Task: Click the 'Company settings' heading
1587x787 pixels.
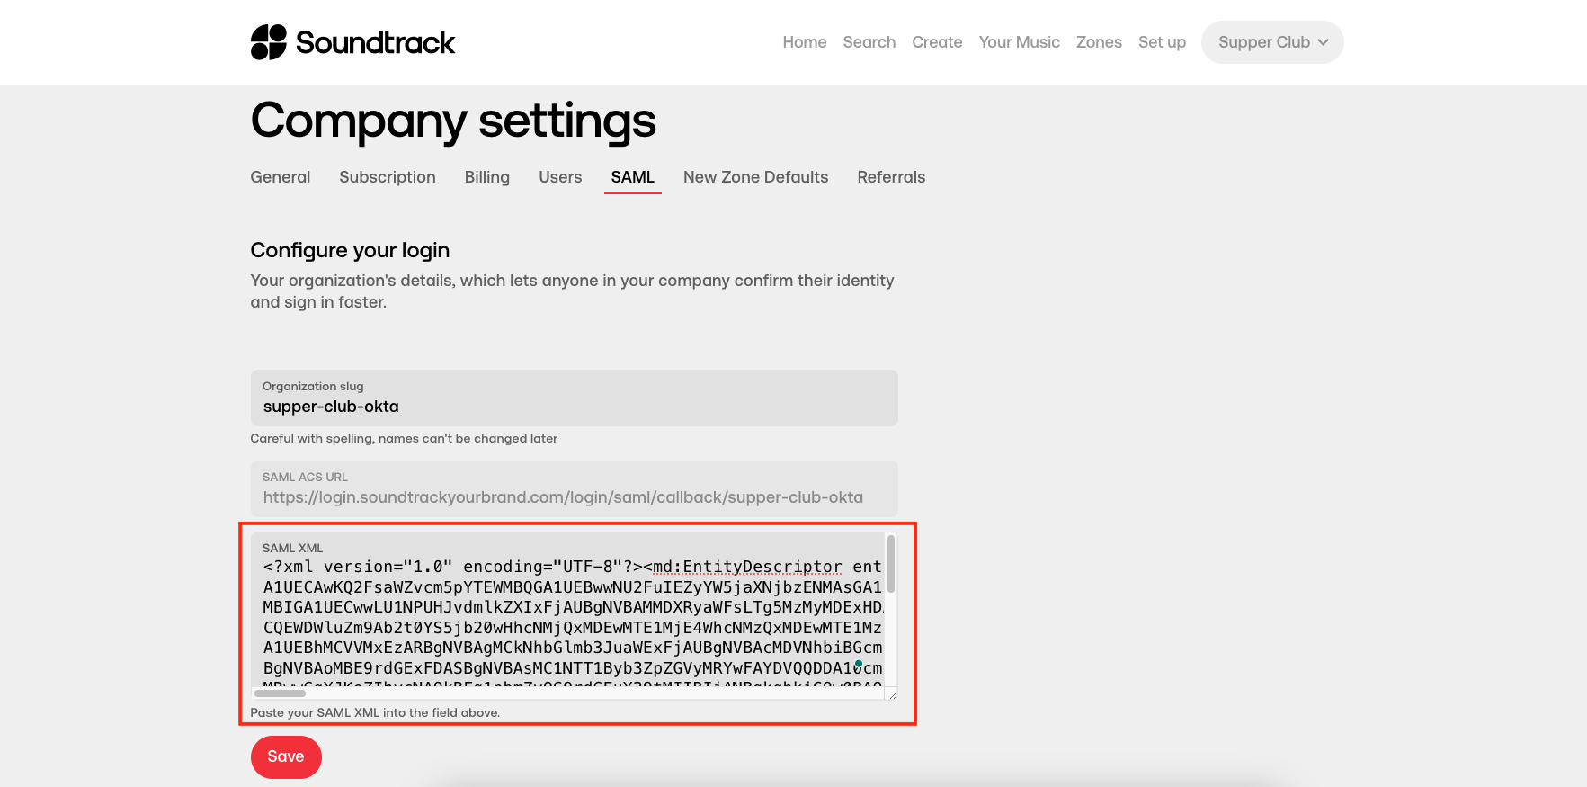Action: pos(453,121)
